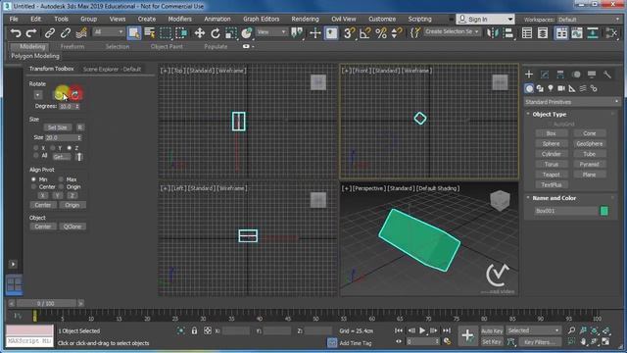Open the key filter Selected dropdown

[x=533, y=330]
